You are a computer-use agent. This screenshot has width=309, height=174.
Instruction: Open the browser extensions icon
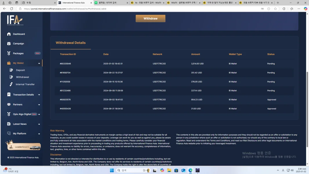tap(284, 9)
